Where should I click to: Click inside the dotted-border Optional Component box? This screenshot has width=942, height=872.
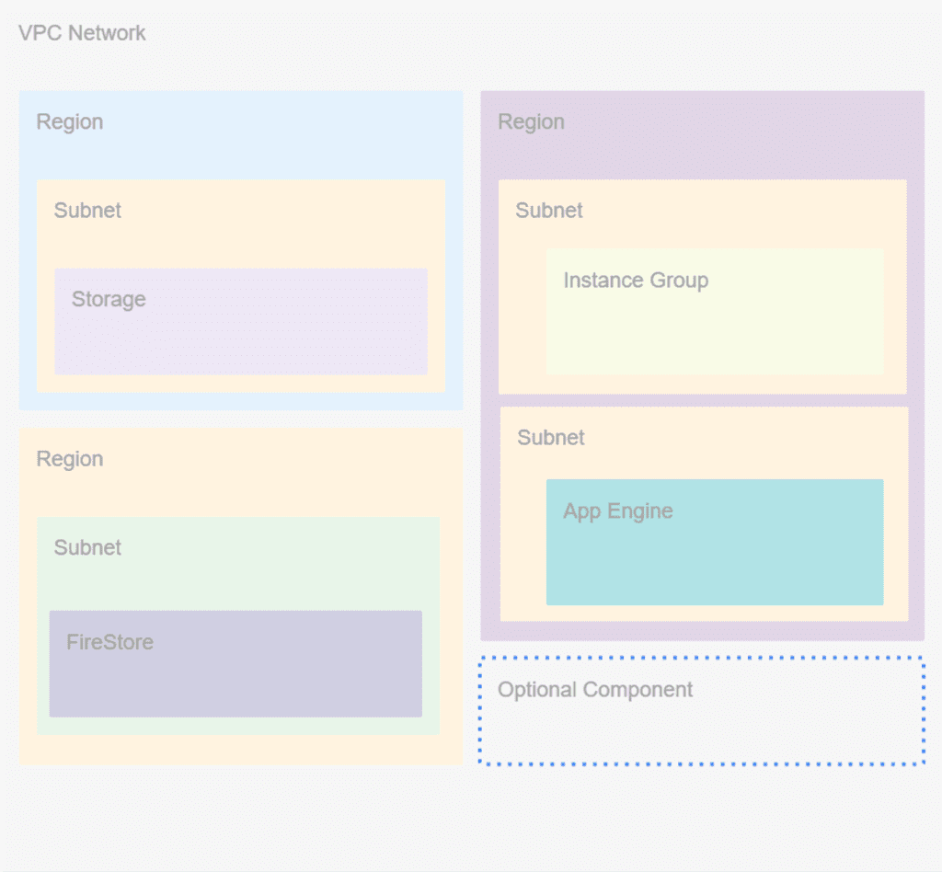[x=736, y=731]
